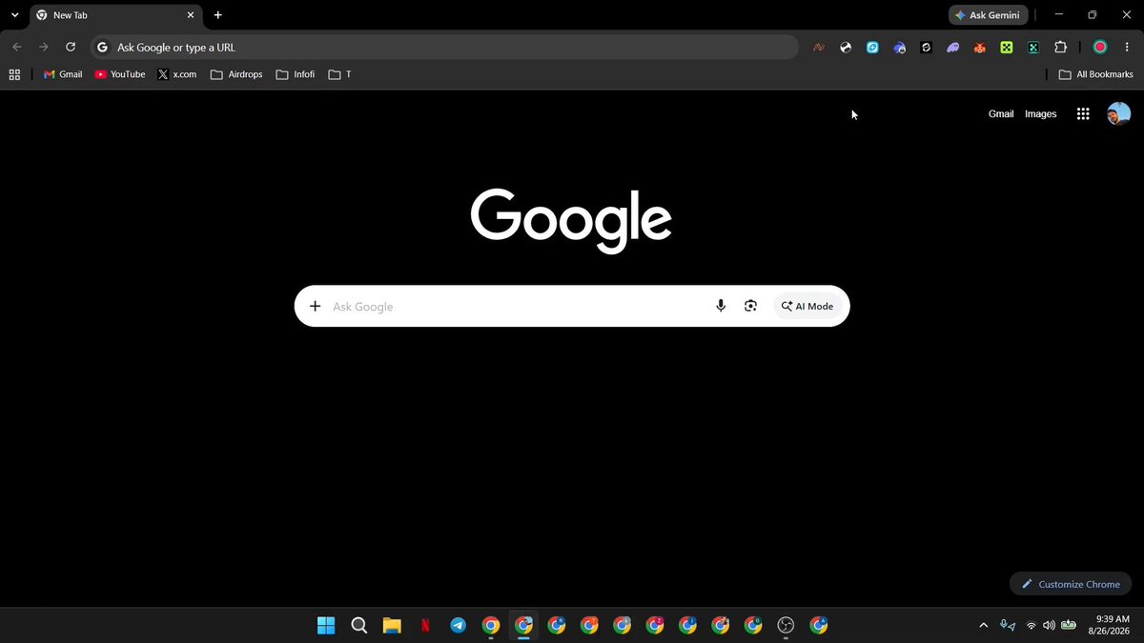Open the Gmail bookmark in the bookmarks bar
The image size is (1144, 643).
(63, 74)
